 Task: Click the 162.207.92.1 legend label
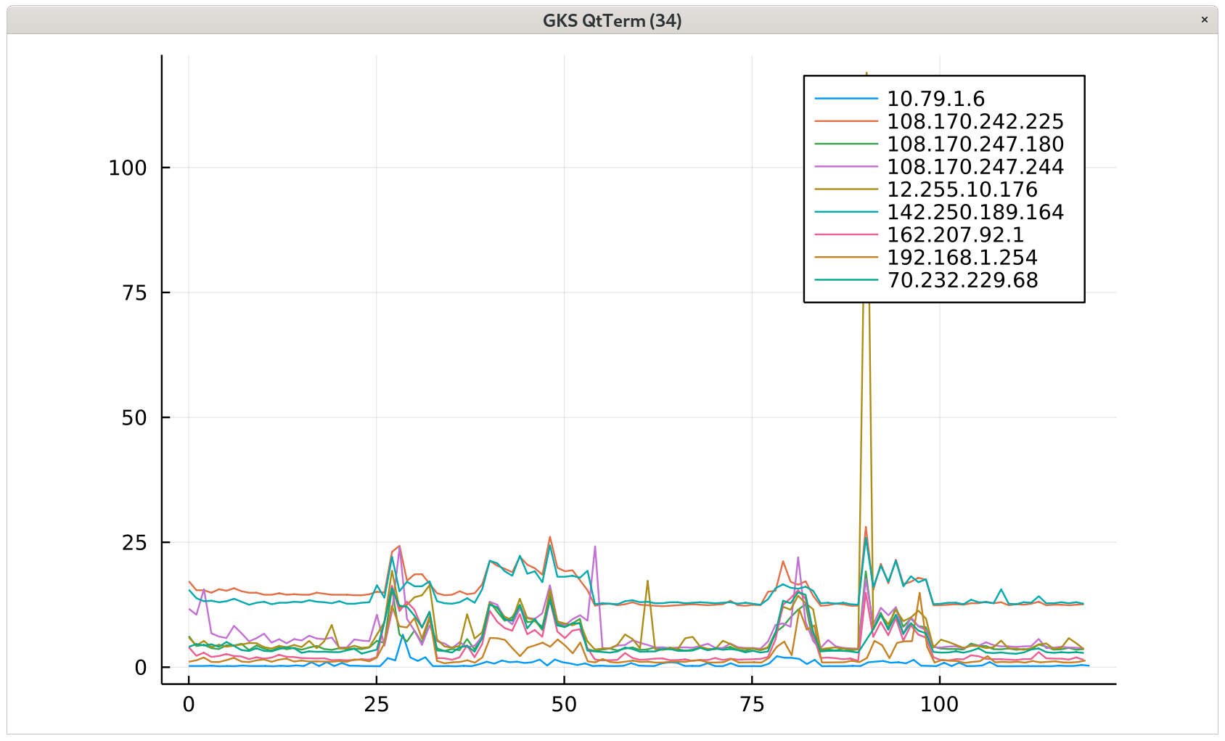point(955,234)
